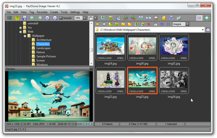217x138 pixels.
Task: Click the Move to folder icon
Action: click(142, 24)
